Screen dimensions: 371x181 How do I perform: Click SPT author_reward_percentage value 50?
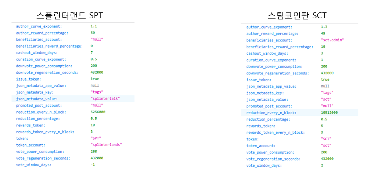pyautogui.click(x=93, y=33)
